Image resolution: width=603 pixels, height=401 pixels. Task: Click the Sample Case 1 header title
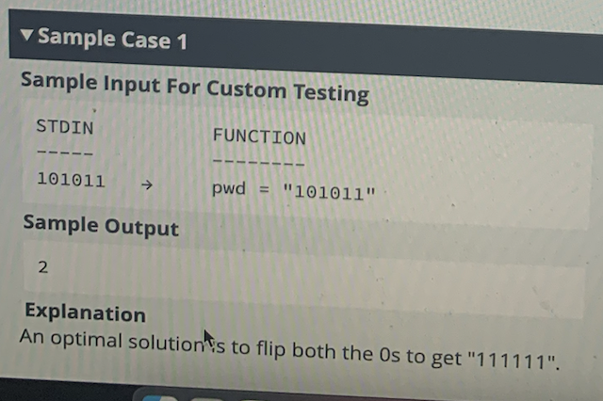pos(112,39)
